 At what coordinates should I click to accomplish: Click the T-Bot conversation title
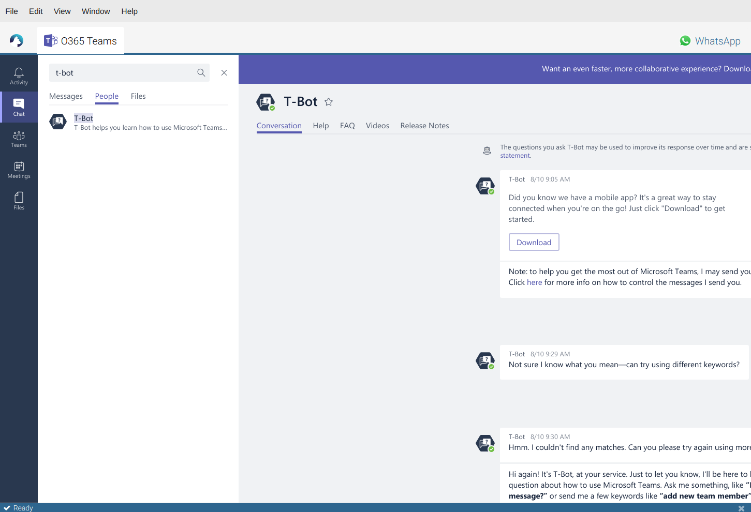(x=301, y=102)
